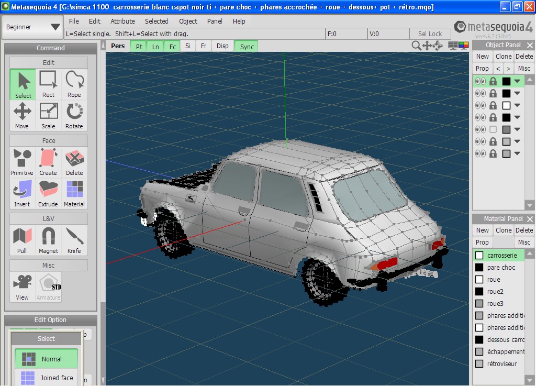
Task: Click the View camera tool
Action: tap(22, 287)
